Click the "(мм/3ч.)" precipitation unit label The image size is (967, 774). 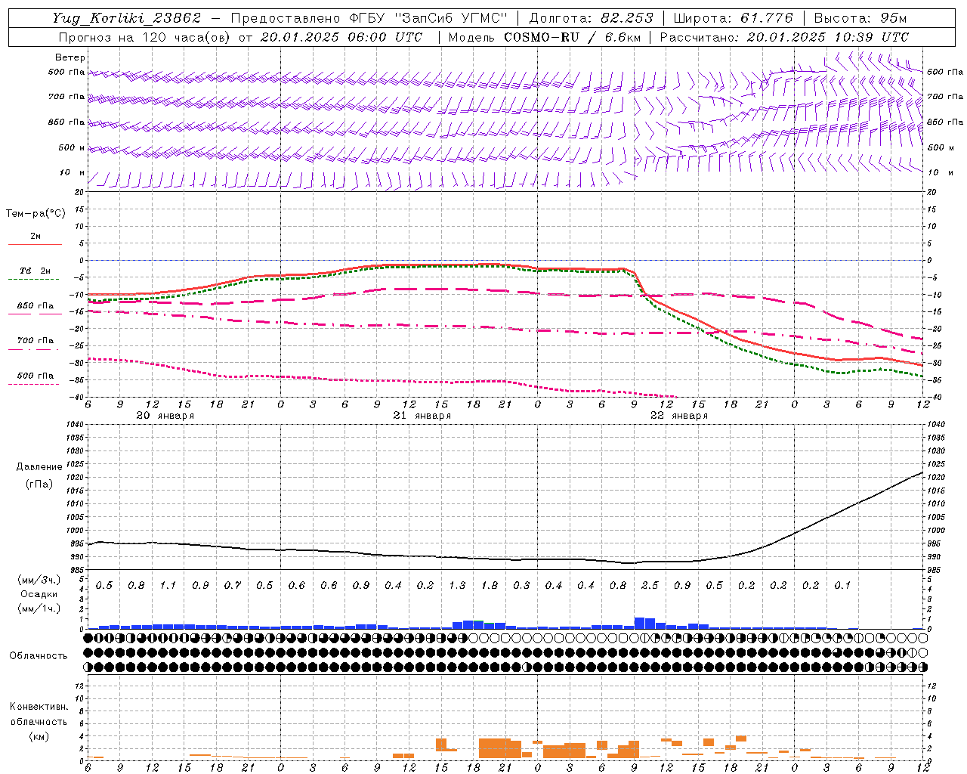pyautogui.click(x=39, y=580)
